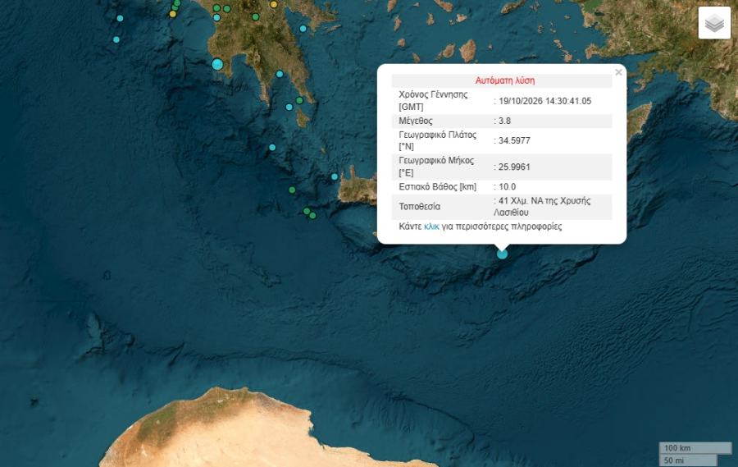Click the yellow earthquake marker at top center

coord(273,4)
